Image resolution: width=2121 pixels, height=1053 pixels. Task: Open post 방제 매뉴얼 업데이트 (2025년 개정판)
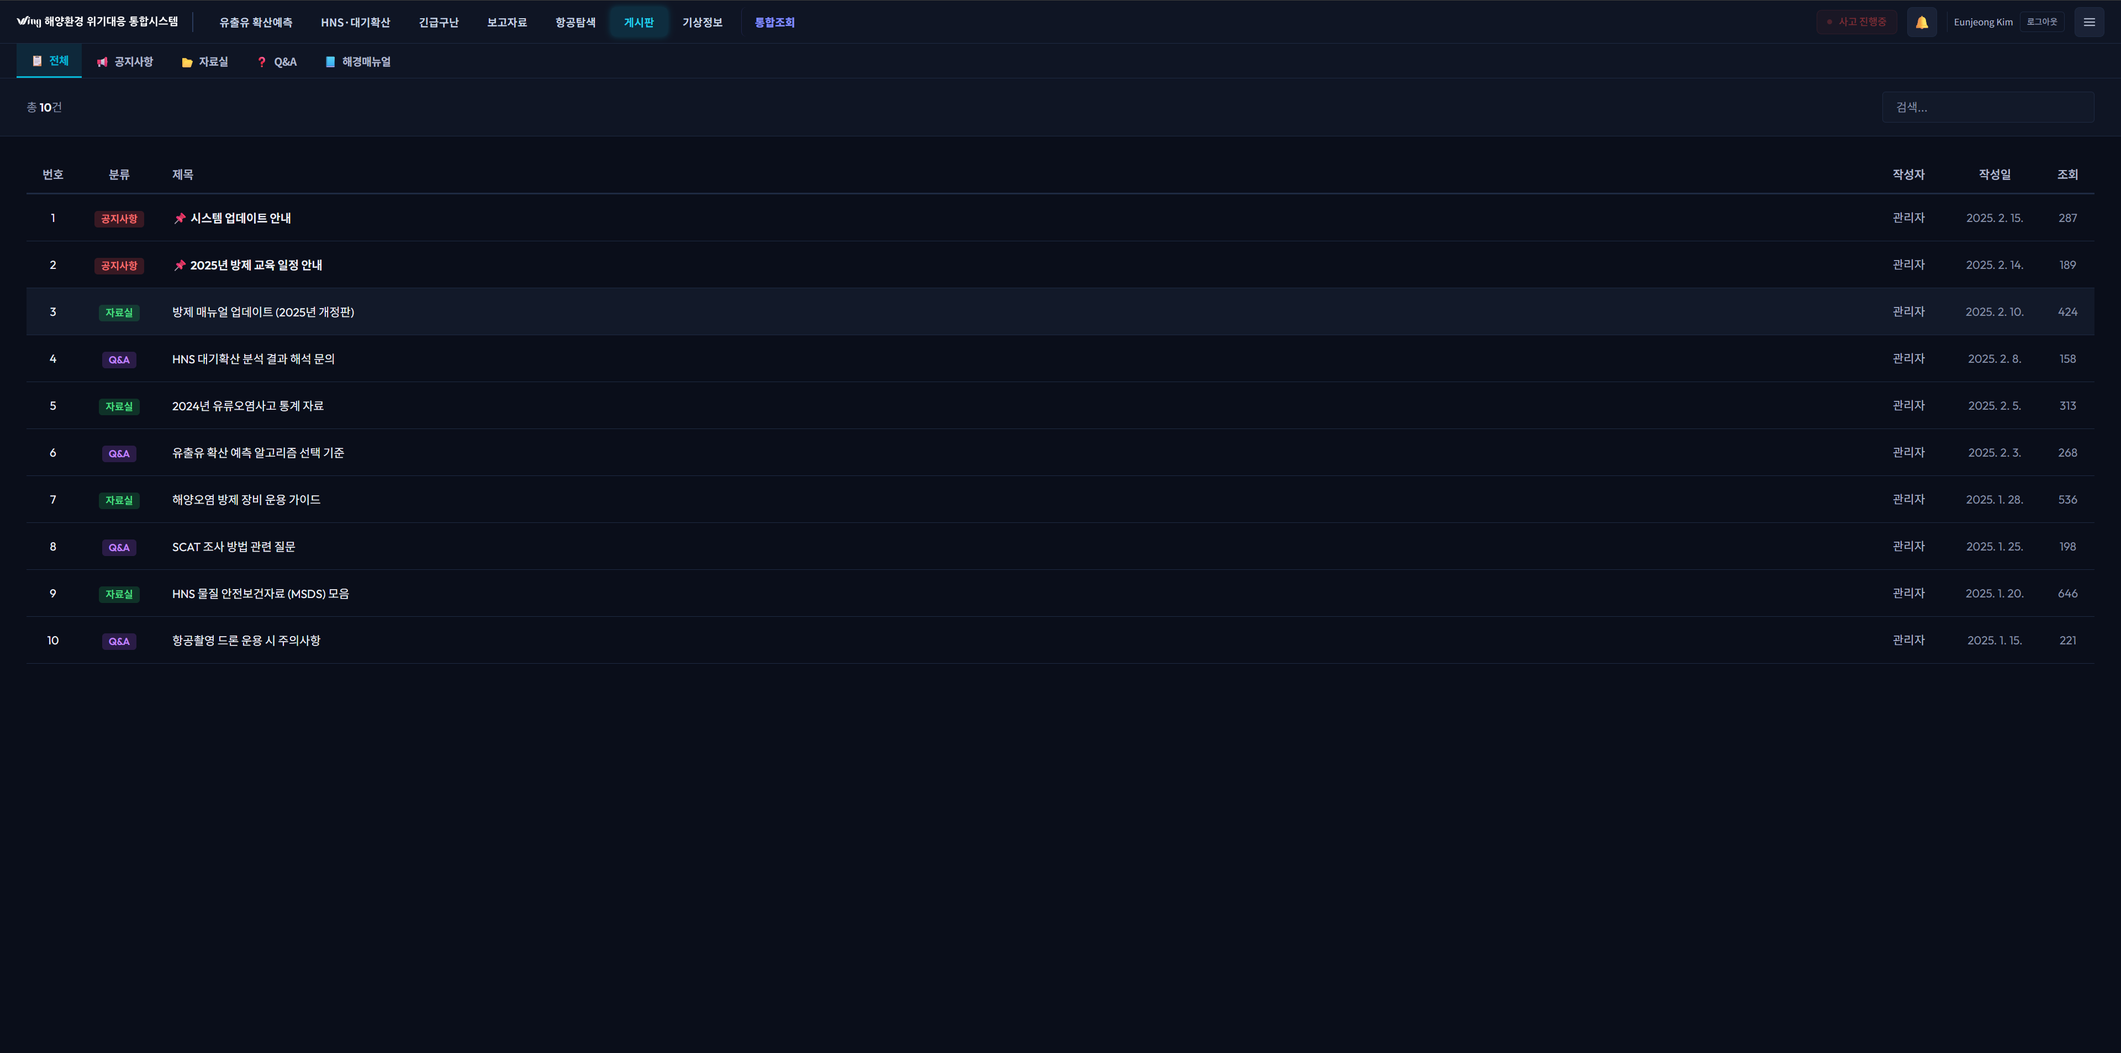(263, 312)
